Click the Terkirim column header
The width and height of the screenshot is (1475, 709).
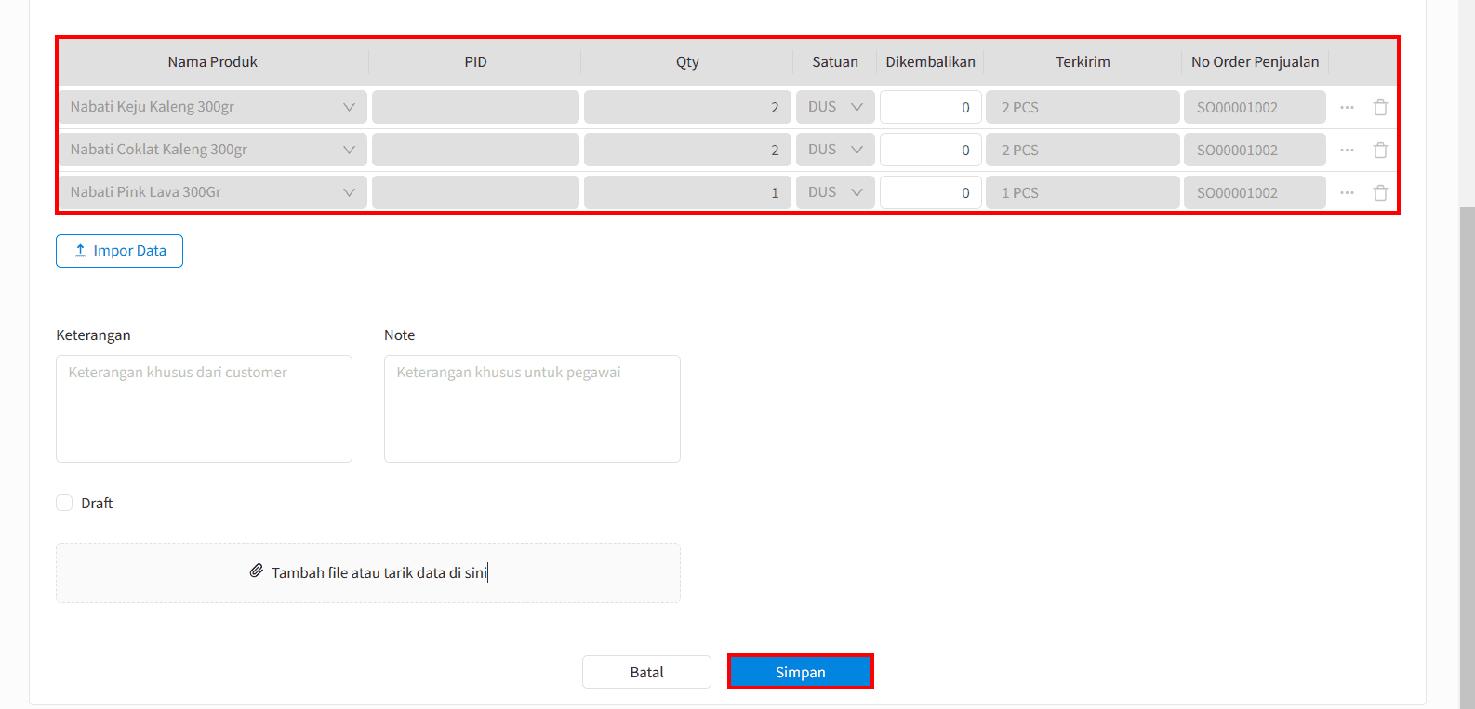pos(1083,62)
